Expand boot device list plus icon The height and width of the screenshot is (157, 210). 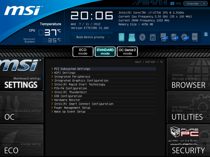tap(206, 34)
